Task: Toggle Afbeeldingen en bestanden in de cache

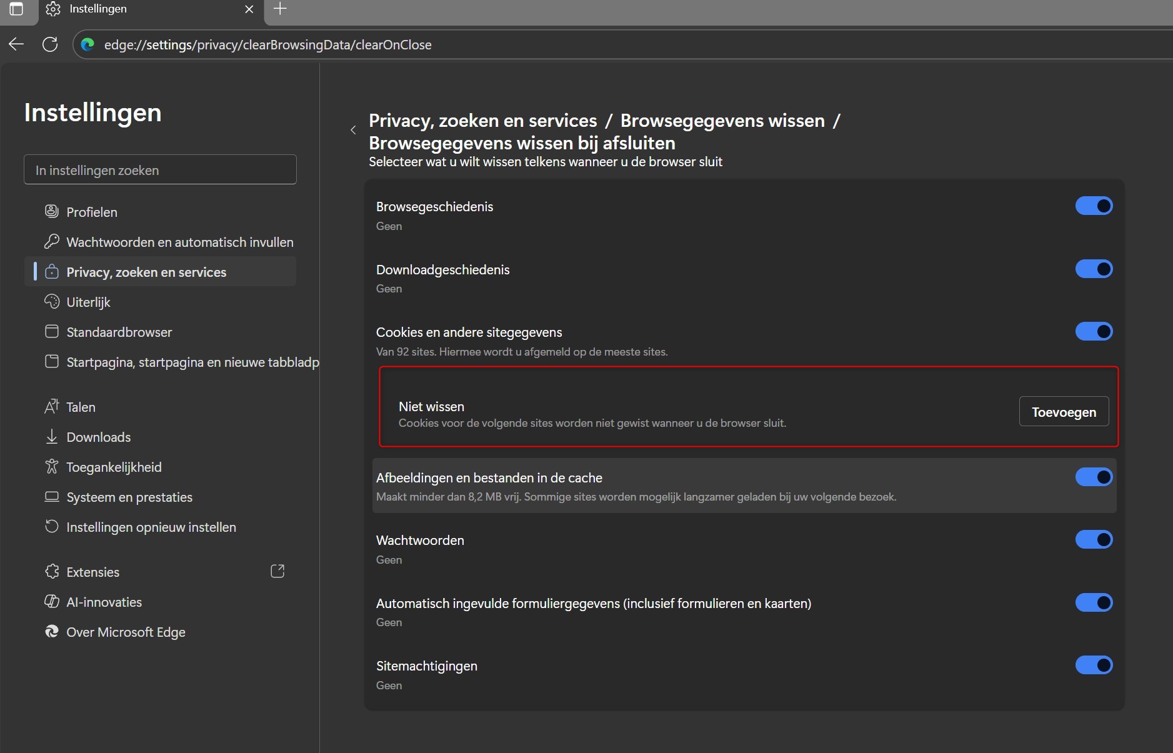Action: (1094, 477)
